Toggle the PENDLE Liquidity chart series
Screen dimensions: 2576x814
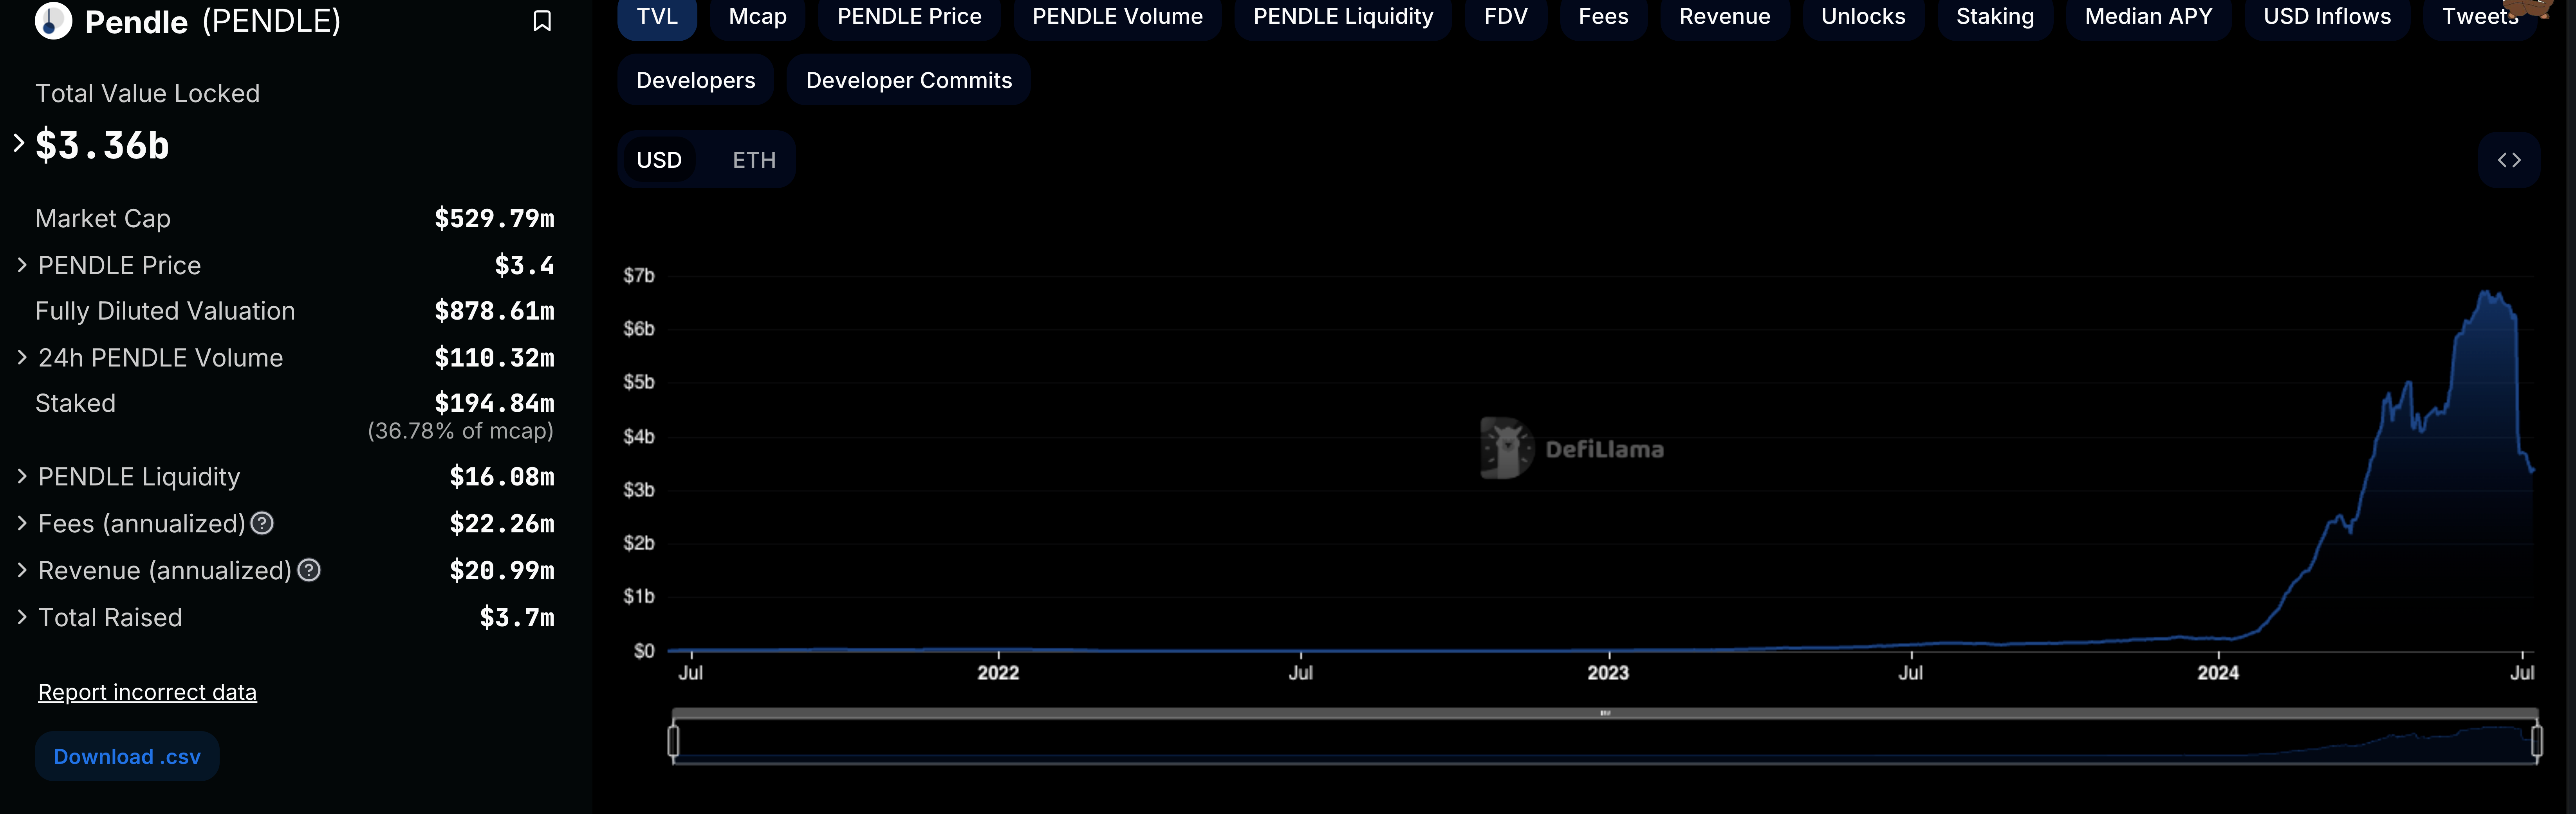1343,17
